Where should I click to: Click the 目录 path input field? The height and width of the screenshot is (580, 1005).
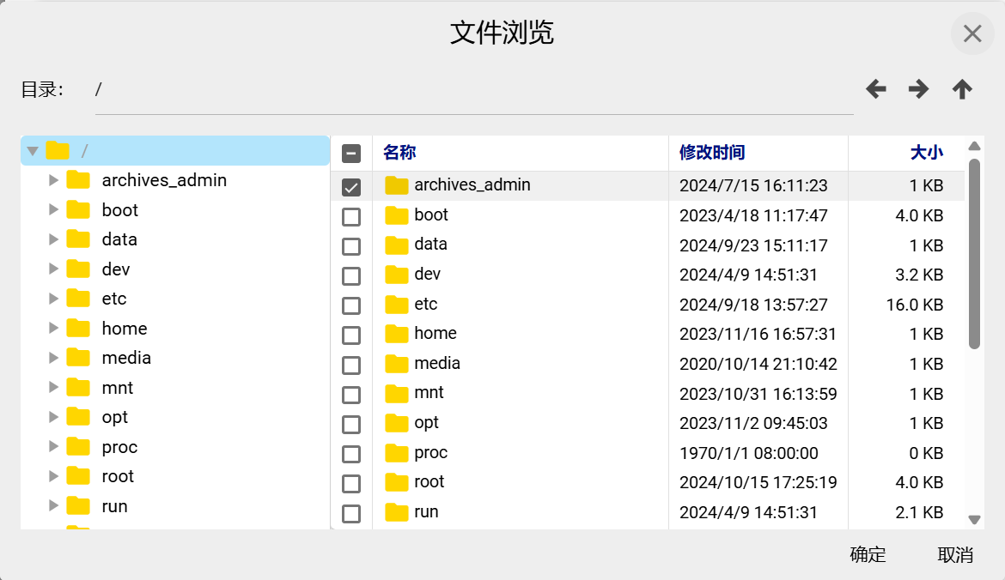point(472,90)
